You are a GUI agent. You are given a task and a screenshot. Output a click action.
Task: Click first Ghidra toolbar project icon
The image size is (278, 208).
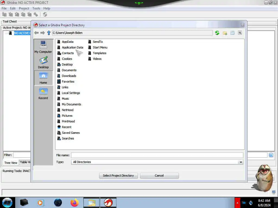pyautogui.click(x=4, y=15)
